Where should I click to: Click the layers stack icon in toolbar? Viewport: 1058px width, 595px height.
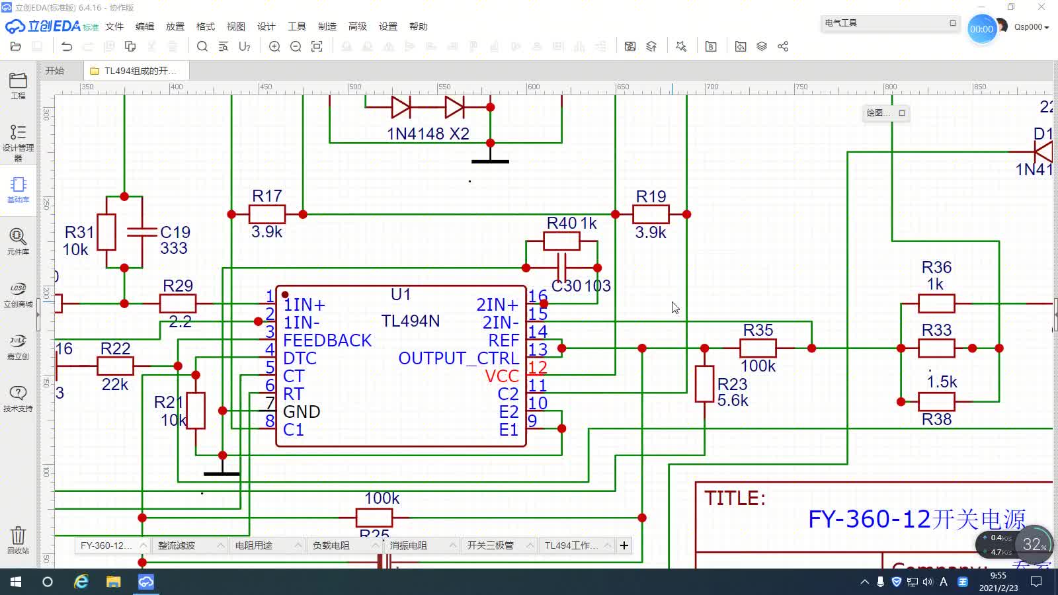(762, 46)
